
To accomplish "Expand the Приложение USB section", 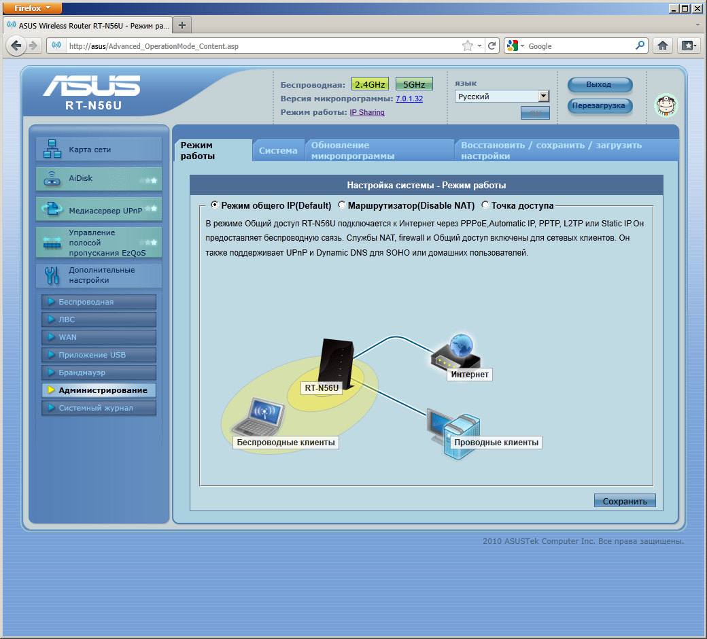I will tap(99, 355).
